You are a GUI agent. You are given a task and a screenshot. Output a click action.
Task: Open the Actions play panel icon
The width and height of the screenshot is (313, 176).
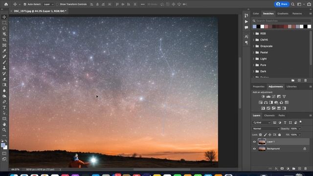tap(246, 22)
